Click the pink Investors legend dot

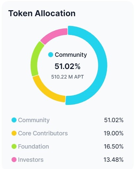tap(14, 160)
